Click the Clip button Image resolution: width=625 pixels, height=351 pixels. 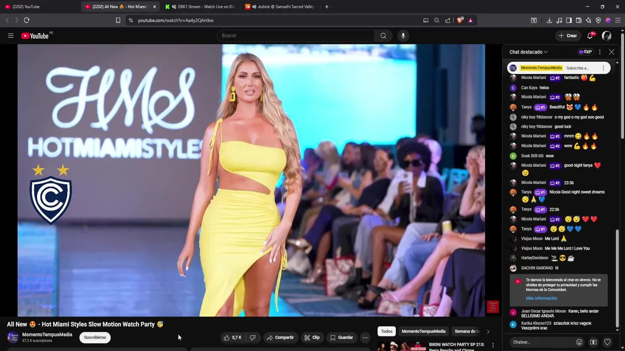click(312, 337)
